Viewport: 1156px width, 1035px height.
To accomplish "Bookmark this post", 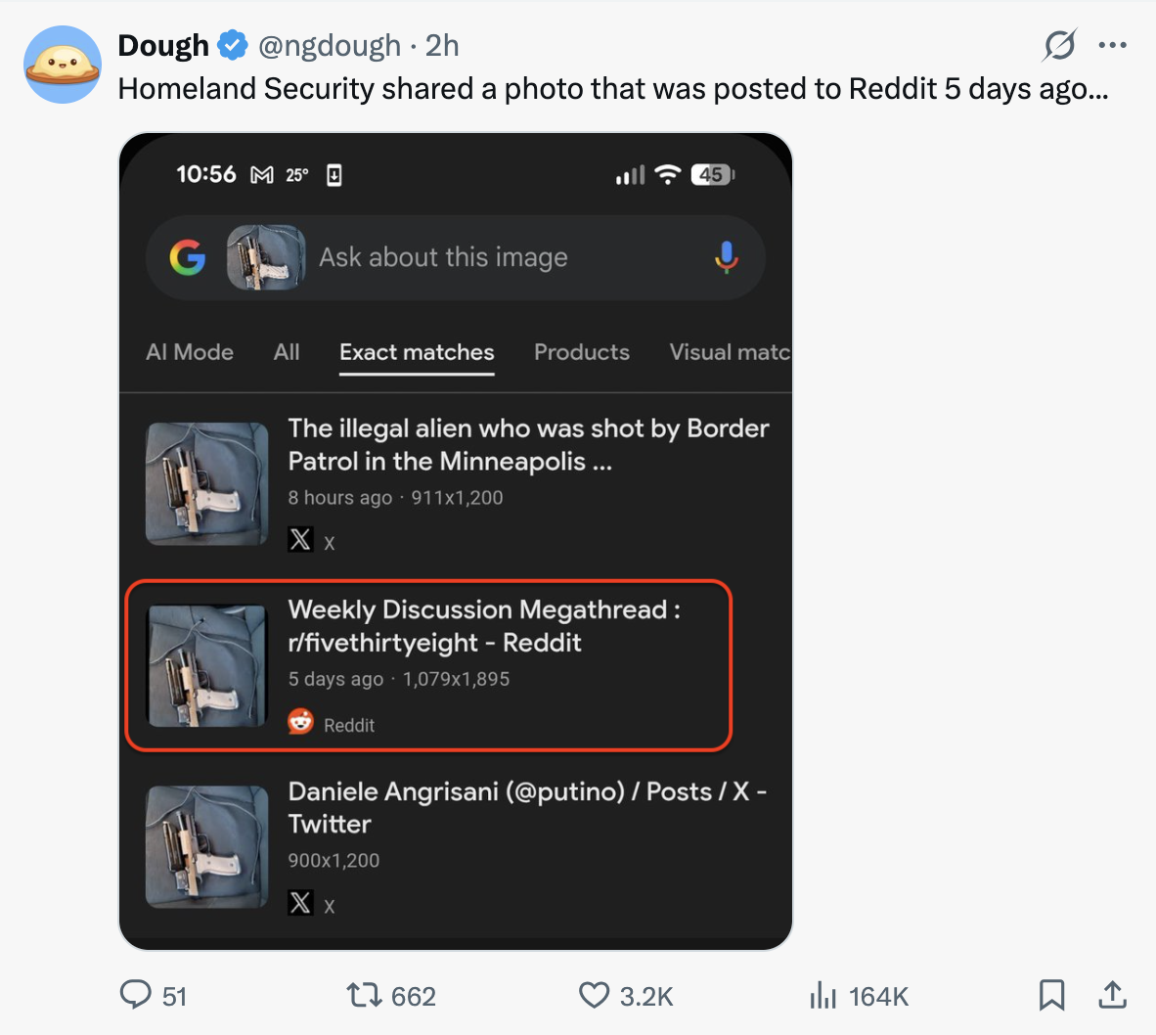I will click(1051, 995).
